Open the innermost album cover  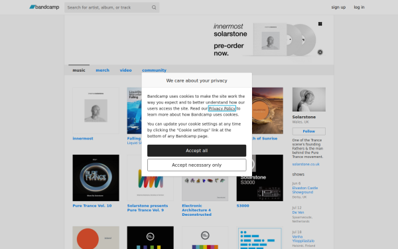click(96, 110)
